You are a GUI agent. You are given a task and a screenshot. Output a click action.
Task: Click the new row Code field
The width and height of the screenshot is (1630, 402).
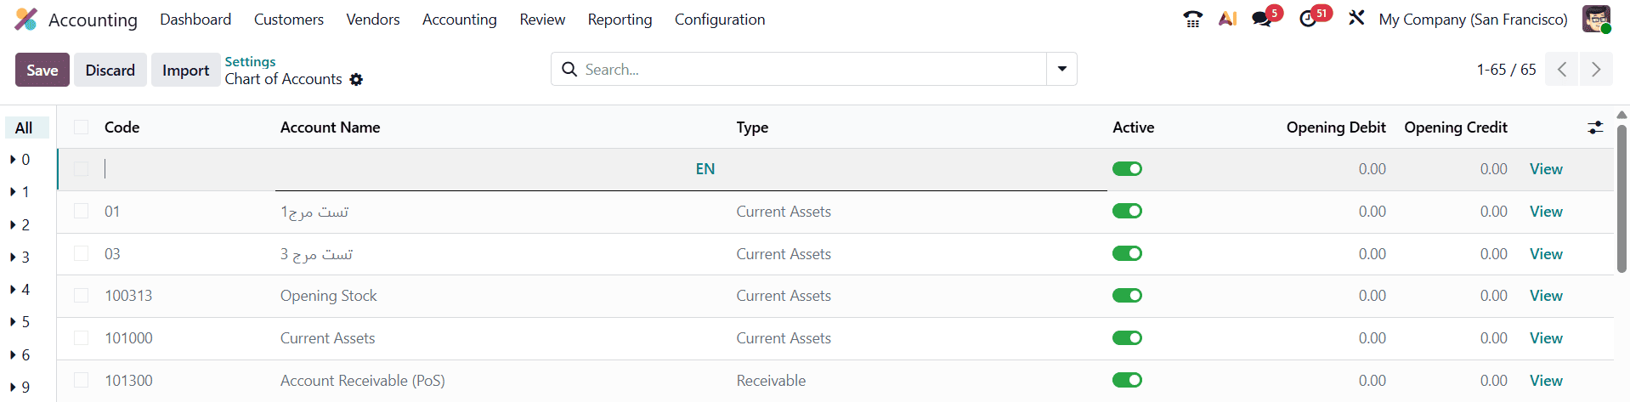click(187, 169)
